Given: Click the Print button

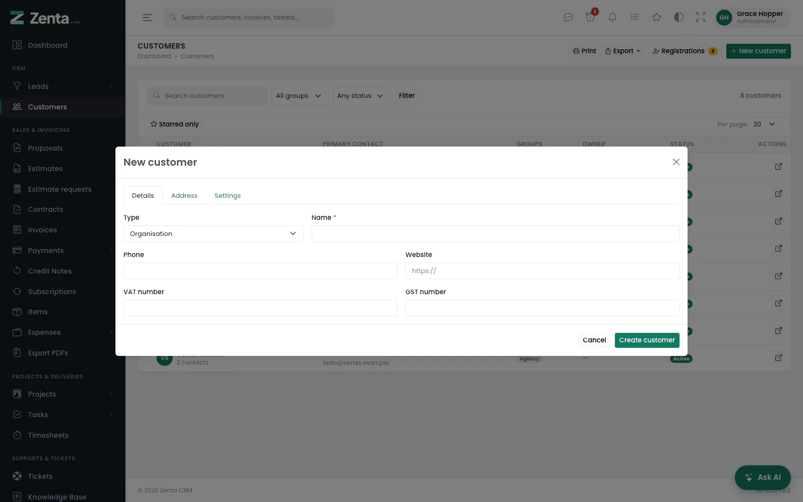Looking at the screenshot, I should 585,51.
